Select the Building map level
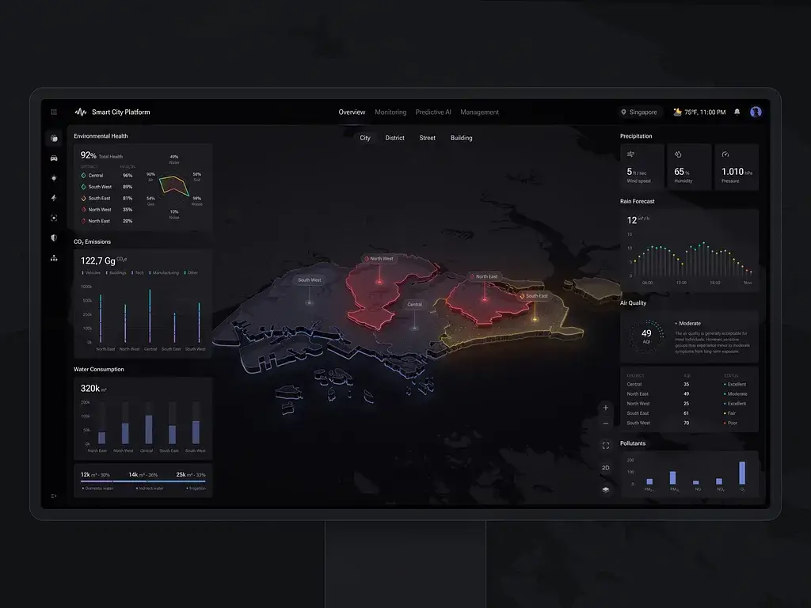811x608 pixels. coord(462,138)
